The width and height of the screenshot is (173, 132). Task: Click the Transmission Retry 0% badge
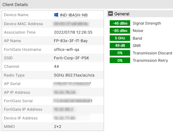pos(120,60)
